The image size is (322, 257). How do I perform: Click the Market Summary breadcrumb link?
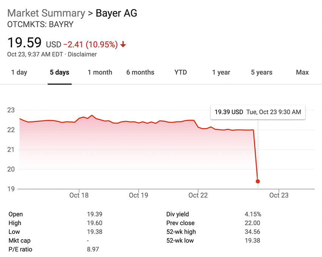46,13
